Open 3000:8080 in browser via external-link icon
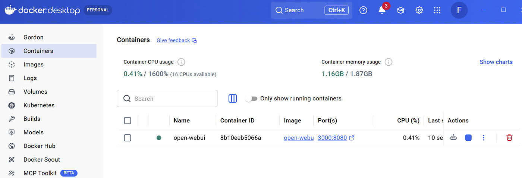Image resolution: width=522 pixels, height=178 pixels. (351, 138)
